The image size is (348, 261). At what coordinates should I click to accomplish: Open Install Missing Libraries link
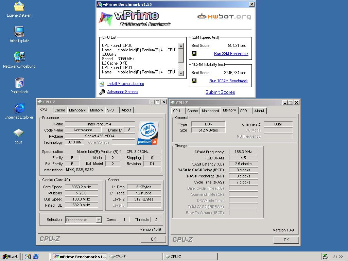[x=125, y=84]
